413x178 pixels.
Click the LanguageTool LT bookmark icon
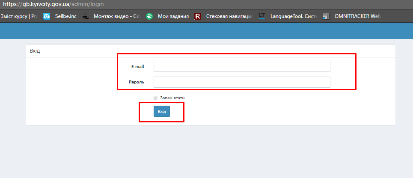click(x=262, y=17)
